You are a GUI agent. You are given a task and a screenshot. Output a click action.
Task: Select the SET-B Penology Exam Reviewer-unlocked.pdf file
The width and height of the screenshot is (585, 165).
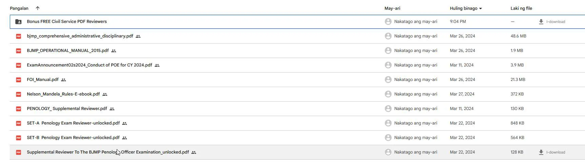(73, 138)
